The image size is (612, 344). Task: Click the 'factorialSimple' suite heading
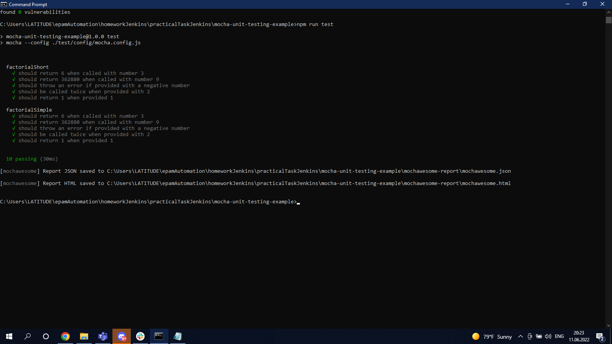coord(29,110)
